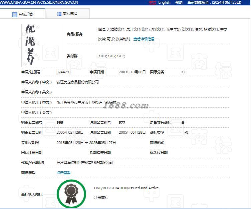Click the WWW.CNIPA.GOV.CN header text

click(18, 2)
